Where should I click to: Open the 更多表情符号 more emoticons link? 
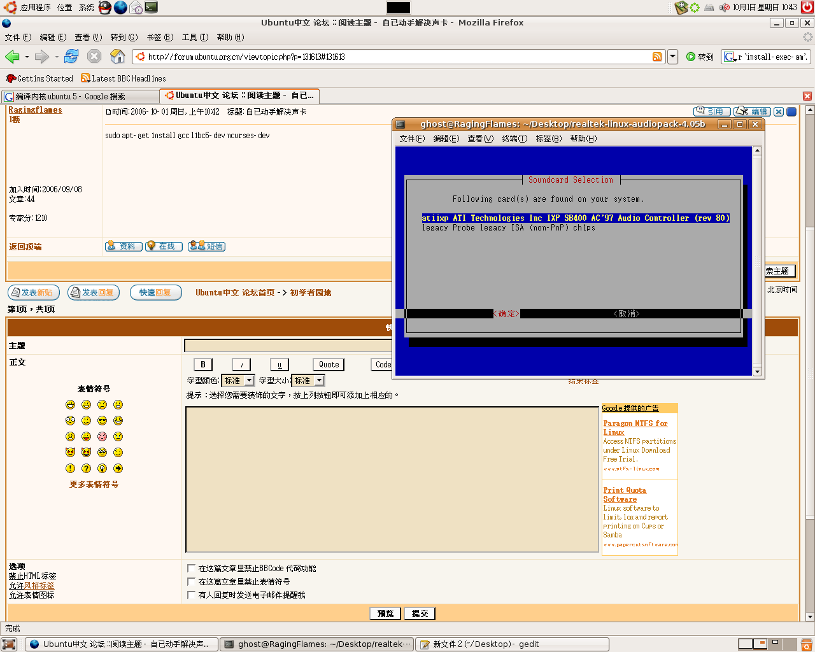94,485
